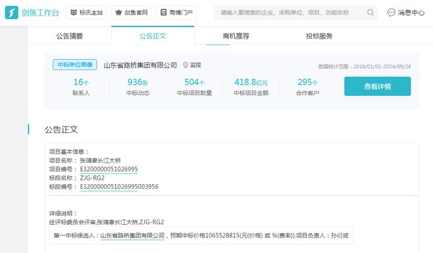Click the 剑鱼工作台 logo icon
The height and width of the screenshot is (253, 433).
coord(11,12)
